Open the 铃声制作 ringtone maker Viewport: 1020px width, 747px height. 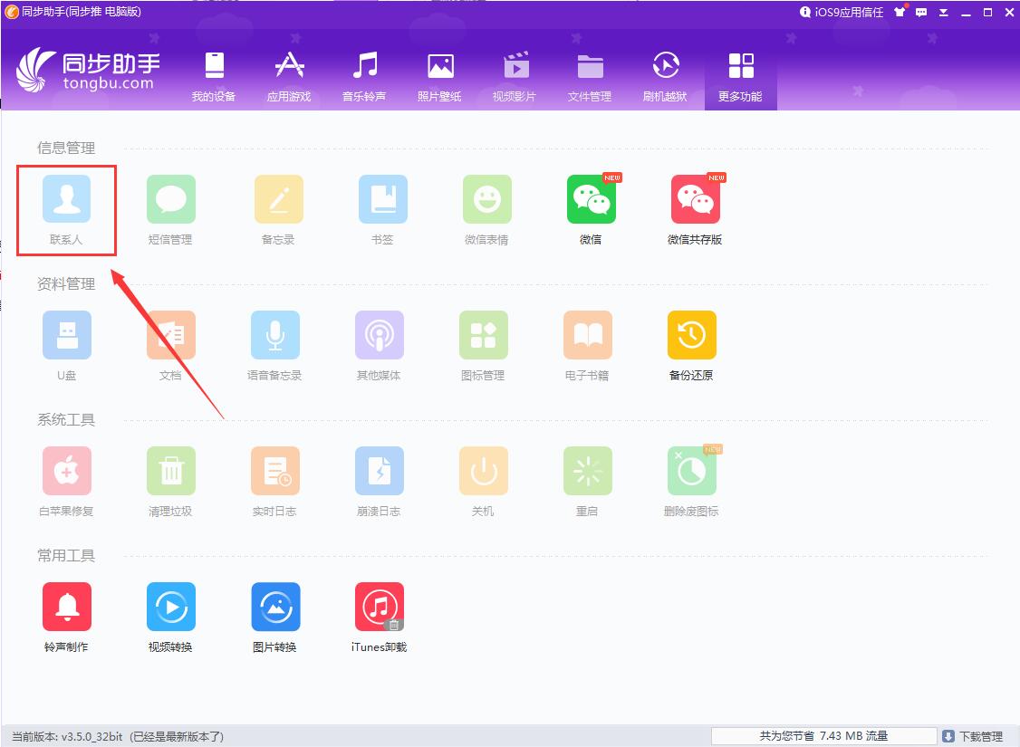pyautogui.click(x=66, y=608)
